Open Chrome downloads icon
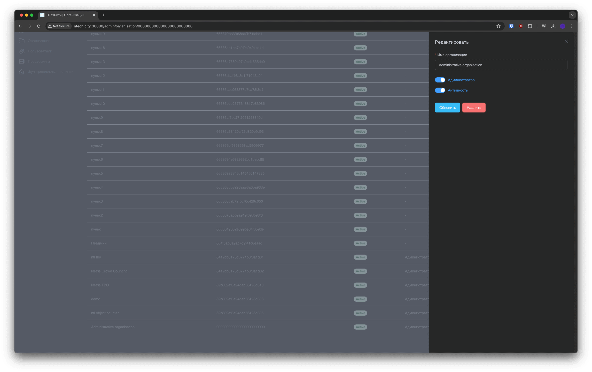Viewport: 592px width, 372px height. click(553, 26)
